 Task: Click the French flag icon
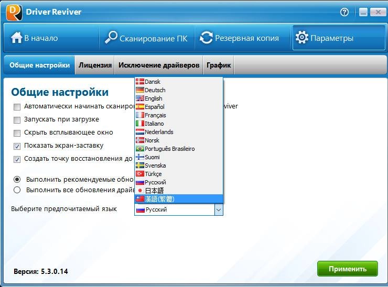pos(140,115)
